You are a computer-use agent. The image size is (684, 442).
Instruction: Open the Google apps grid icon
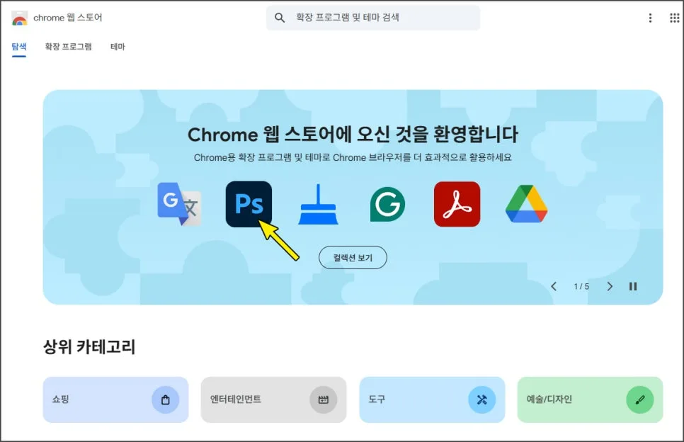pyautogui.click(x=674, y=18)
